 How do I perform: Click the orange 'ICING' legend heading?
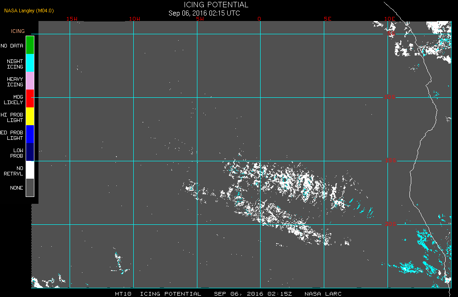18,31
